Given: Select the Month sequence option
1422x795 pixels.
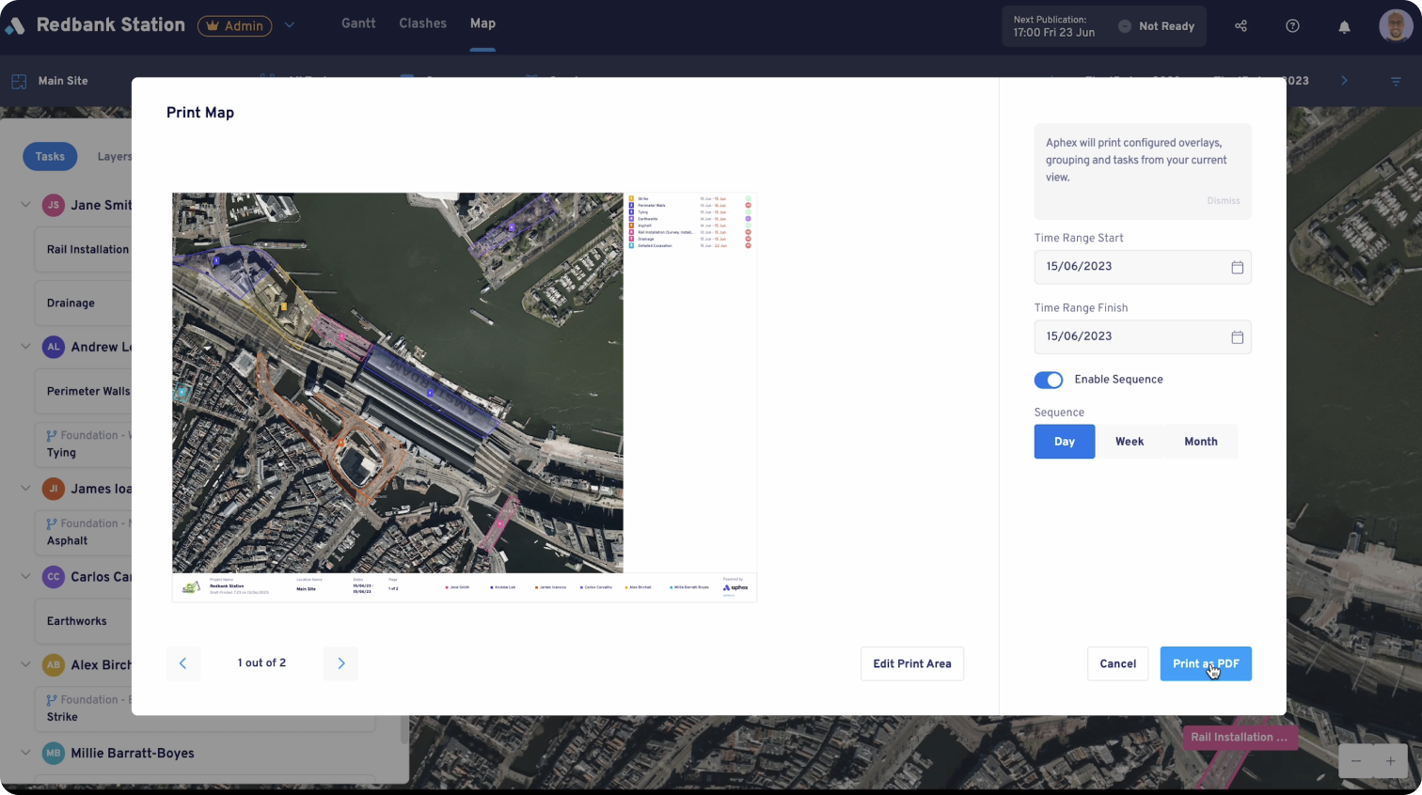Looking at the screenshot, I should pos(1200,442).
